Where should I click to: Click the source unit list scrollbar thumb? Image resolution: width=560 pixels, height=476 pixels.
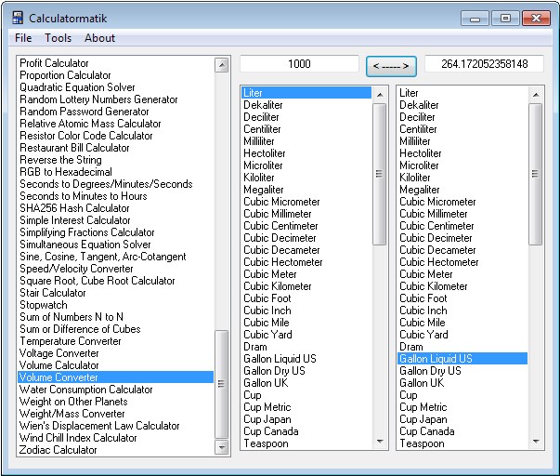point(379,173)
